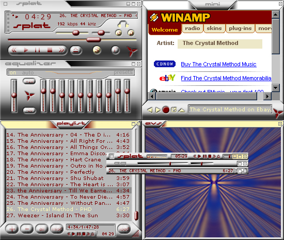Viewport: 284px width, 240px height.
Task: Open Buy The Crystal Method Music link
Action: click(218, 64)
